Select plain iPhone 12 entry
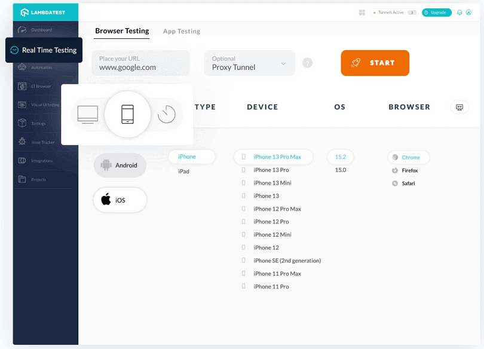Viewport: 484px width, 349px height. (x=266, y=247)
